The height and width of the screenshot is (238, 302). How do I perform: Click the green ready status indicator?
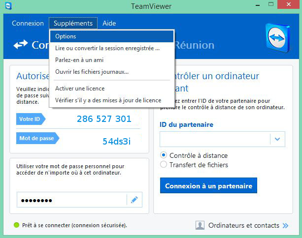pos(17,225)
